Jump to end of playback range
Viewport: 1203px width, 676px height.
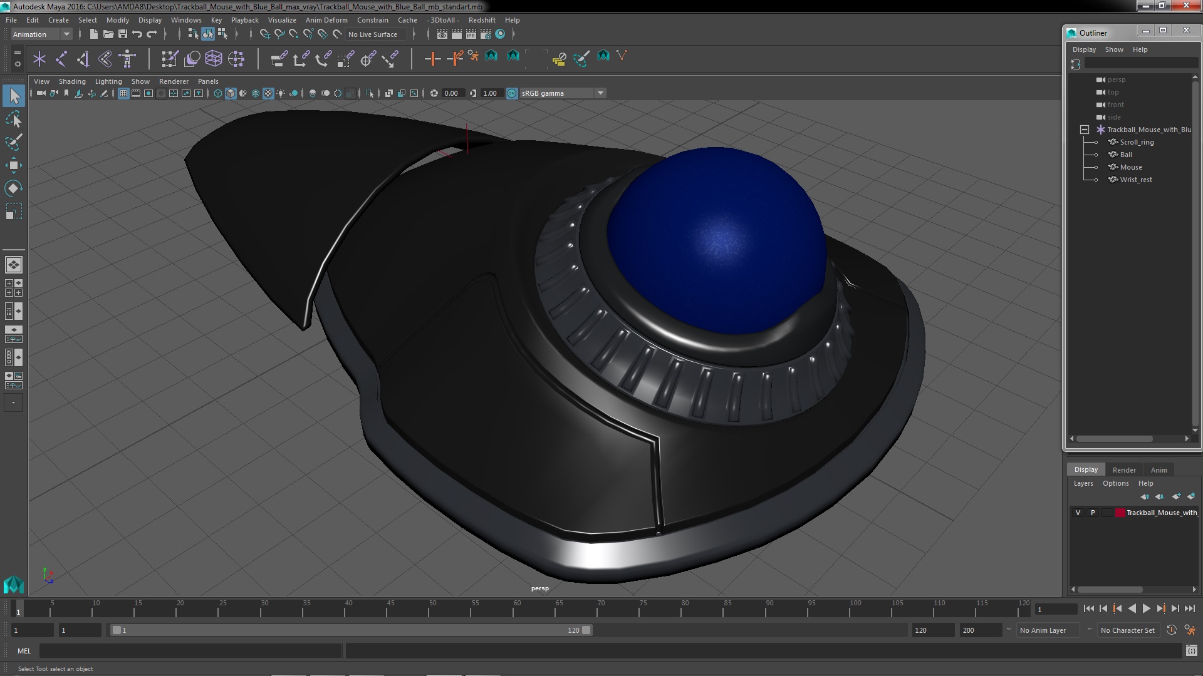point(1189,608)
